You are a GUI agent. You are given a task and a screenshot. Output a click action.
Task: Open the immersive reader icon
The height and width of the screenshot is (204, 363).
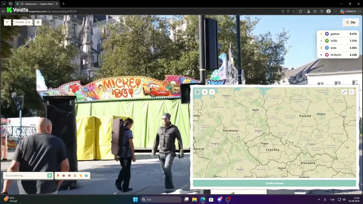click(x=288, y=11)
